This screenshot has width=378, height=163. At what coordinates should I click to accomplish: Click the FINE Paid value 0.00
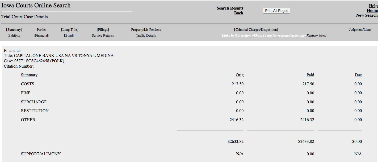click(x=310, y=93)
